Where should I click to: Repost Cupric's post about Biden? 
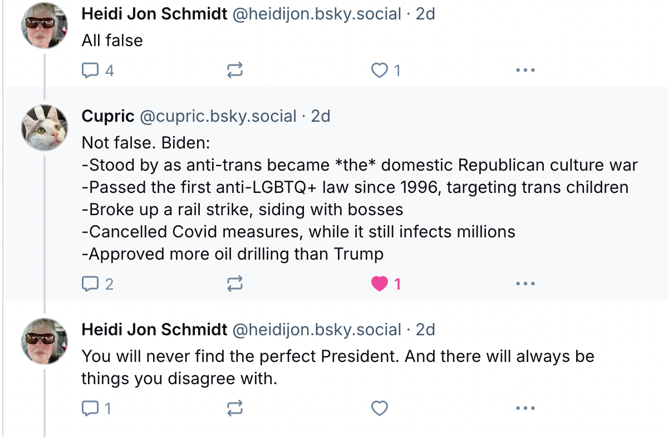pos(234,284)
